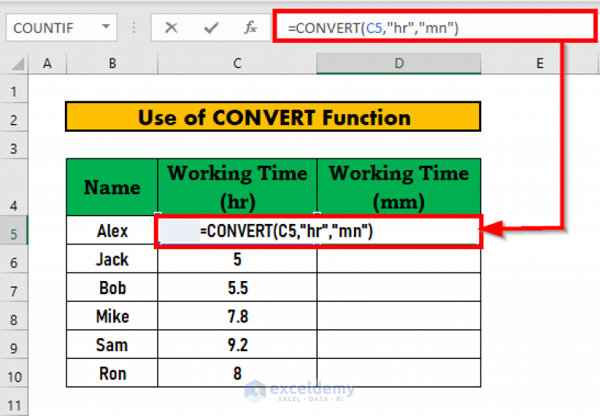Click the formula bar resize dots handle
600x416 pixels.
(x=134, y=27)
